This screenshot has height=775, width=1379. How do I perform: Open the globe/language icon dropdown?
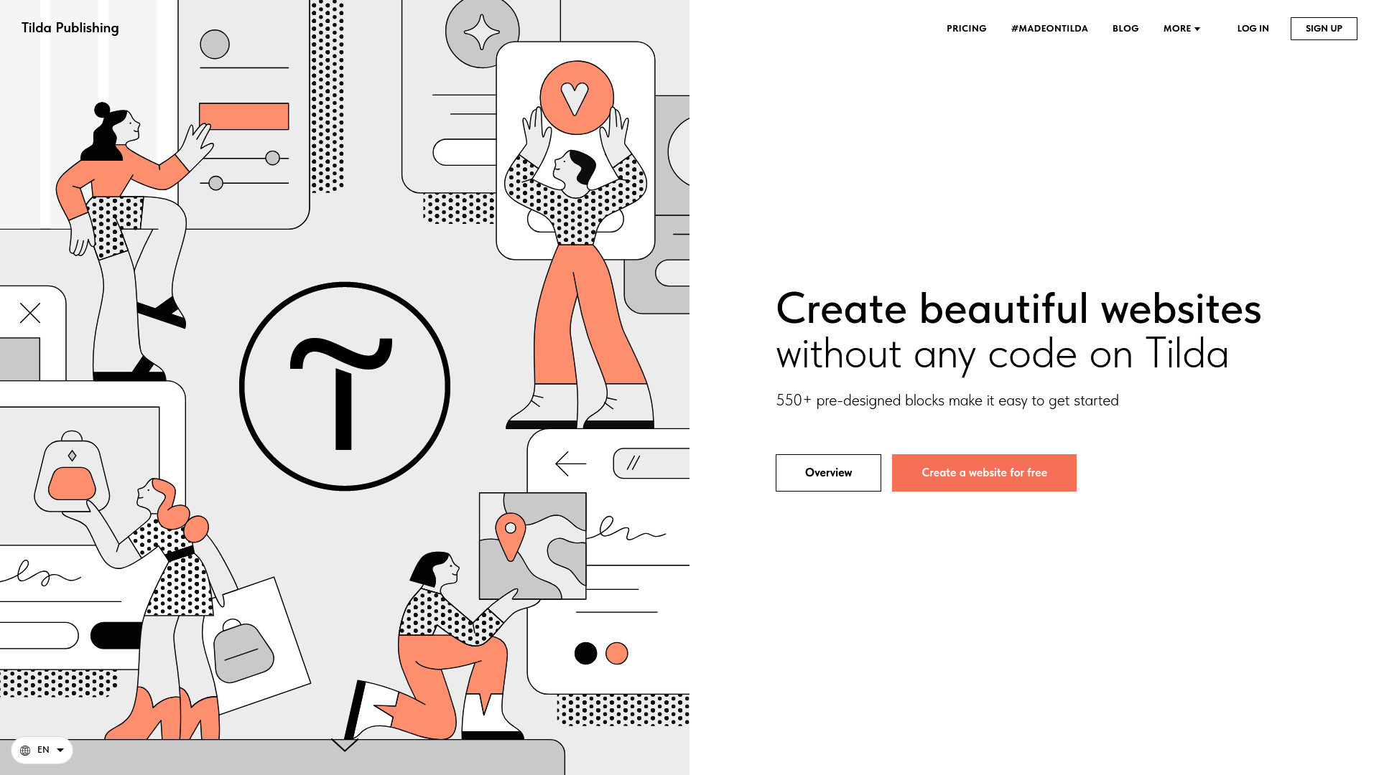point(42,749)
